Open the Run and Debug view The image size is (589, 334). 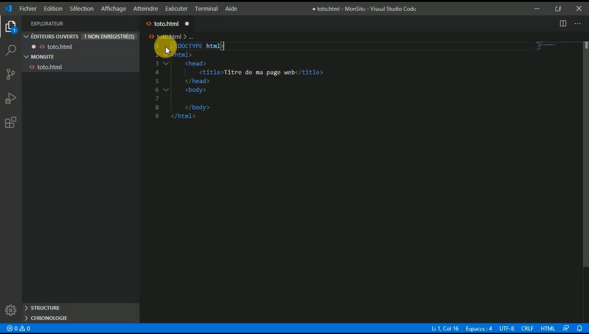(x=11, y=98)
